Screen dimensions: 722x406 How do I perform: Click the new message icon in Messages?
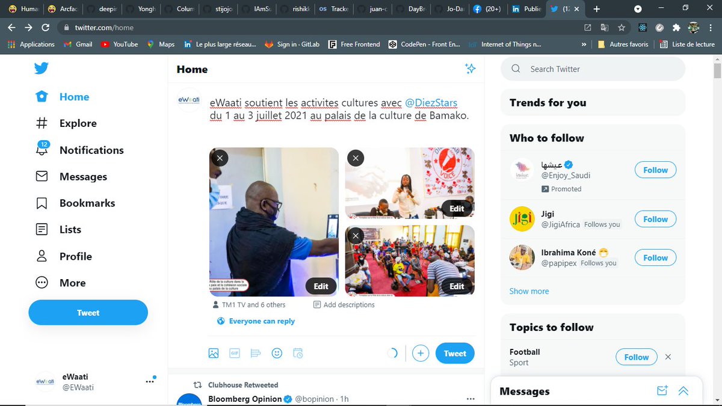(662, 391)
